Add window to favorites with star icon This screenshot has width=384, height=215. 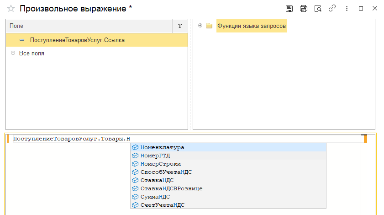click(11, 9)
